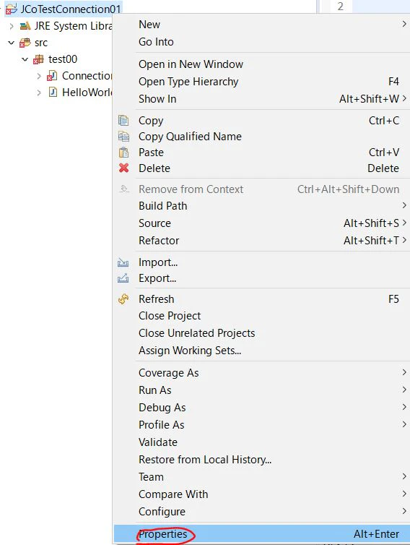Open the Profile As submenu
Image resolution: width=410 pixels, height=545 pixels.
[261, 425]
